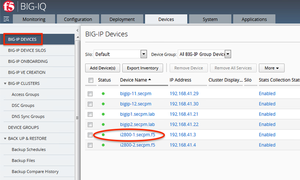
Task: Toggle the navigation search menu icon
Action: [6, 19]
